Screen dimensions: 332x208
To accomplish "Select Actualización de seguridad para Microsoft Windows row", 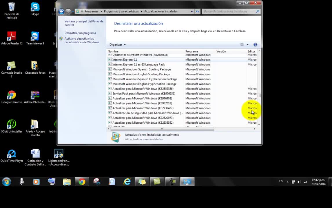I will pyautogui.click(x=182, y=113).
